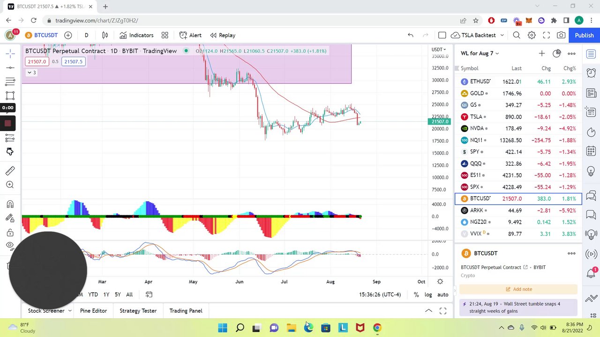The height and width of the screenshot is (337, 600).
Task: Select TSLA row in watchlist
Action: (518, 117)
